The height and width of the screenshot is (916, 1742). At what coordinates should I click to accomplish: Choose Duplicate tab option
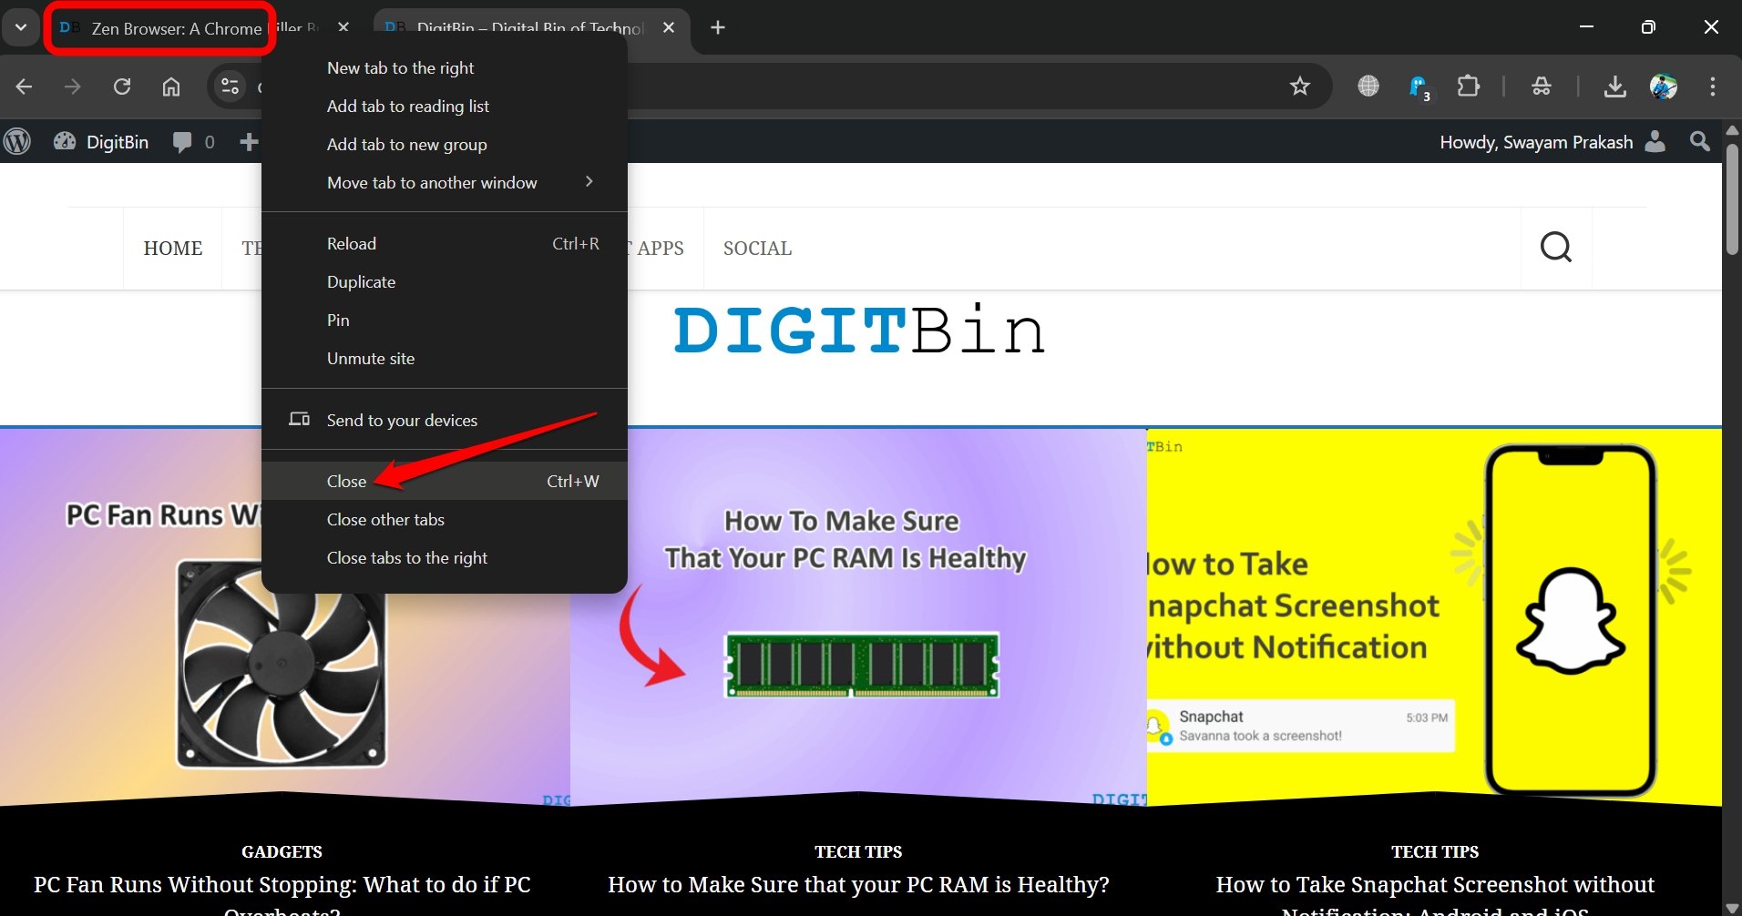(x=445, y=282)
